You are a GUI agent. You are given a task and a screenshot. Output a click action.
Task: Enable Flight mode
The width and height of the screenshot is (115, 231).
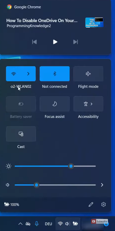(88, 74)
